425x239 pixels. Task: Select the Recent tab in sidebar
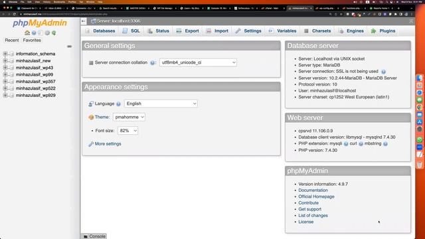pos(12,40)
